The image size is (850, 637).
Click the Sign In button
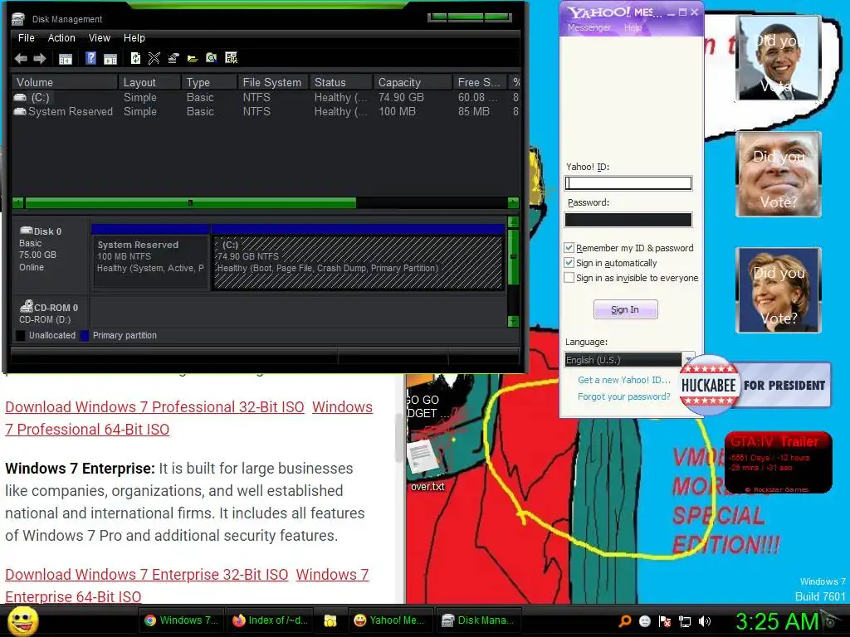point(626,309)
